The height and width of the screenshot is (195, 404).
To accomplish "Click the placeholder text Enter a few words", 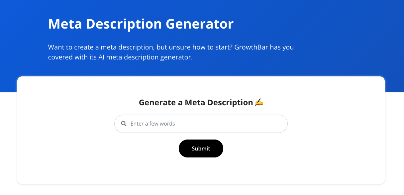I will [x=153, y=123].
